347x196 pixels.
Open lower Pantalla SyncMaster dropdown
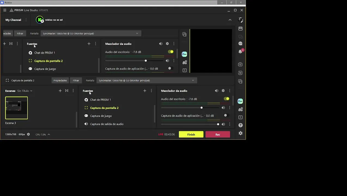[x=147, y=80]
